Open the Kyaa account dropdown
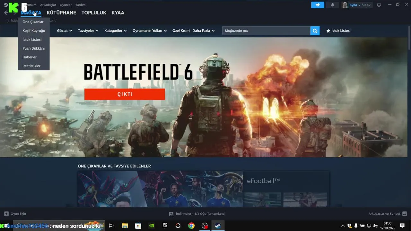Viewport: 411px width, 231px height. click(x=355, y=5)
